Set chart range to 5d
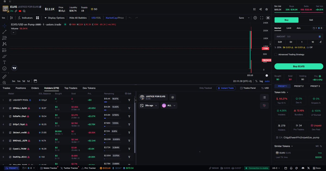 [24, 81]
